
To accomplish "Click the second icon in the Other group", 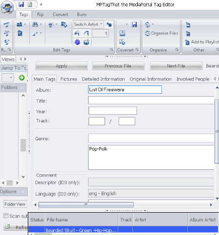I will point(188,34).
